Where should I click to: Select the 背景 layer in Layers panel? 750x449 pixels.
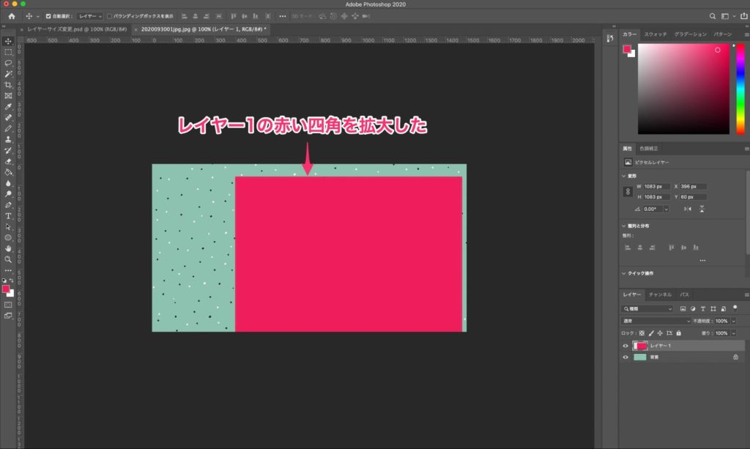[674, 357]
